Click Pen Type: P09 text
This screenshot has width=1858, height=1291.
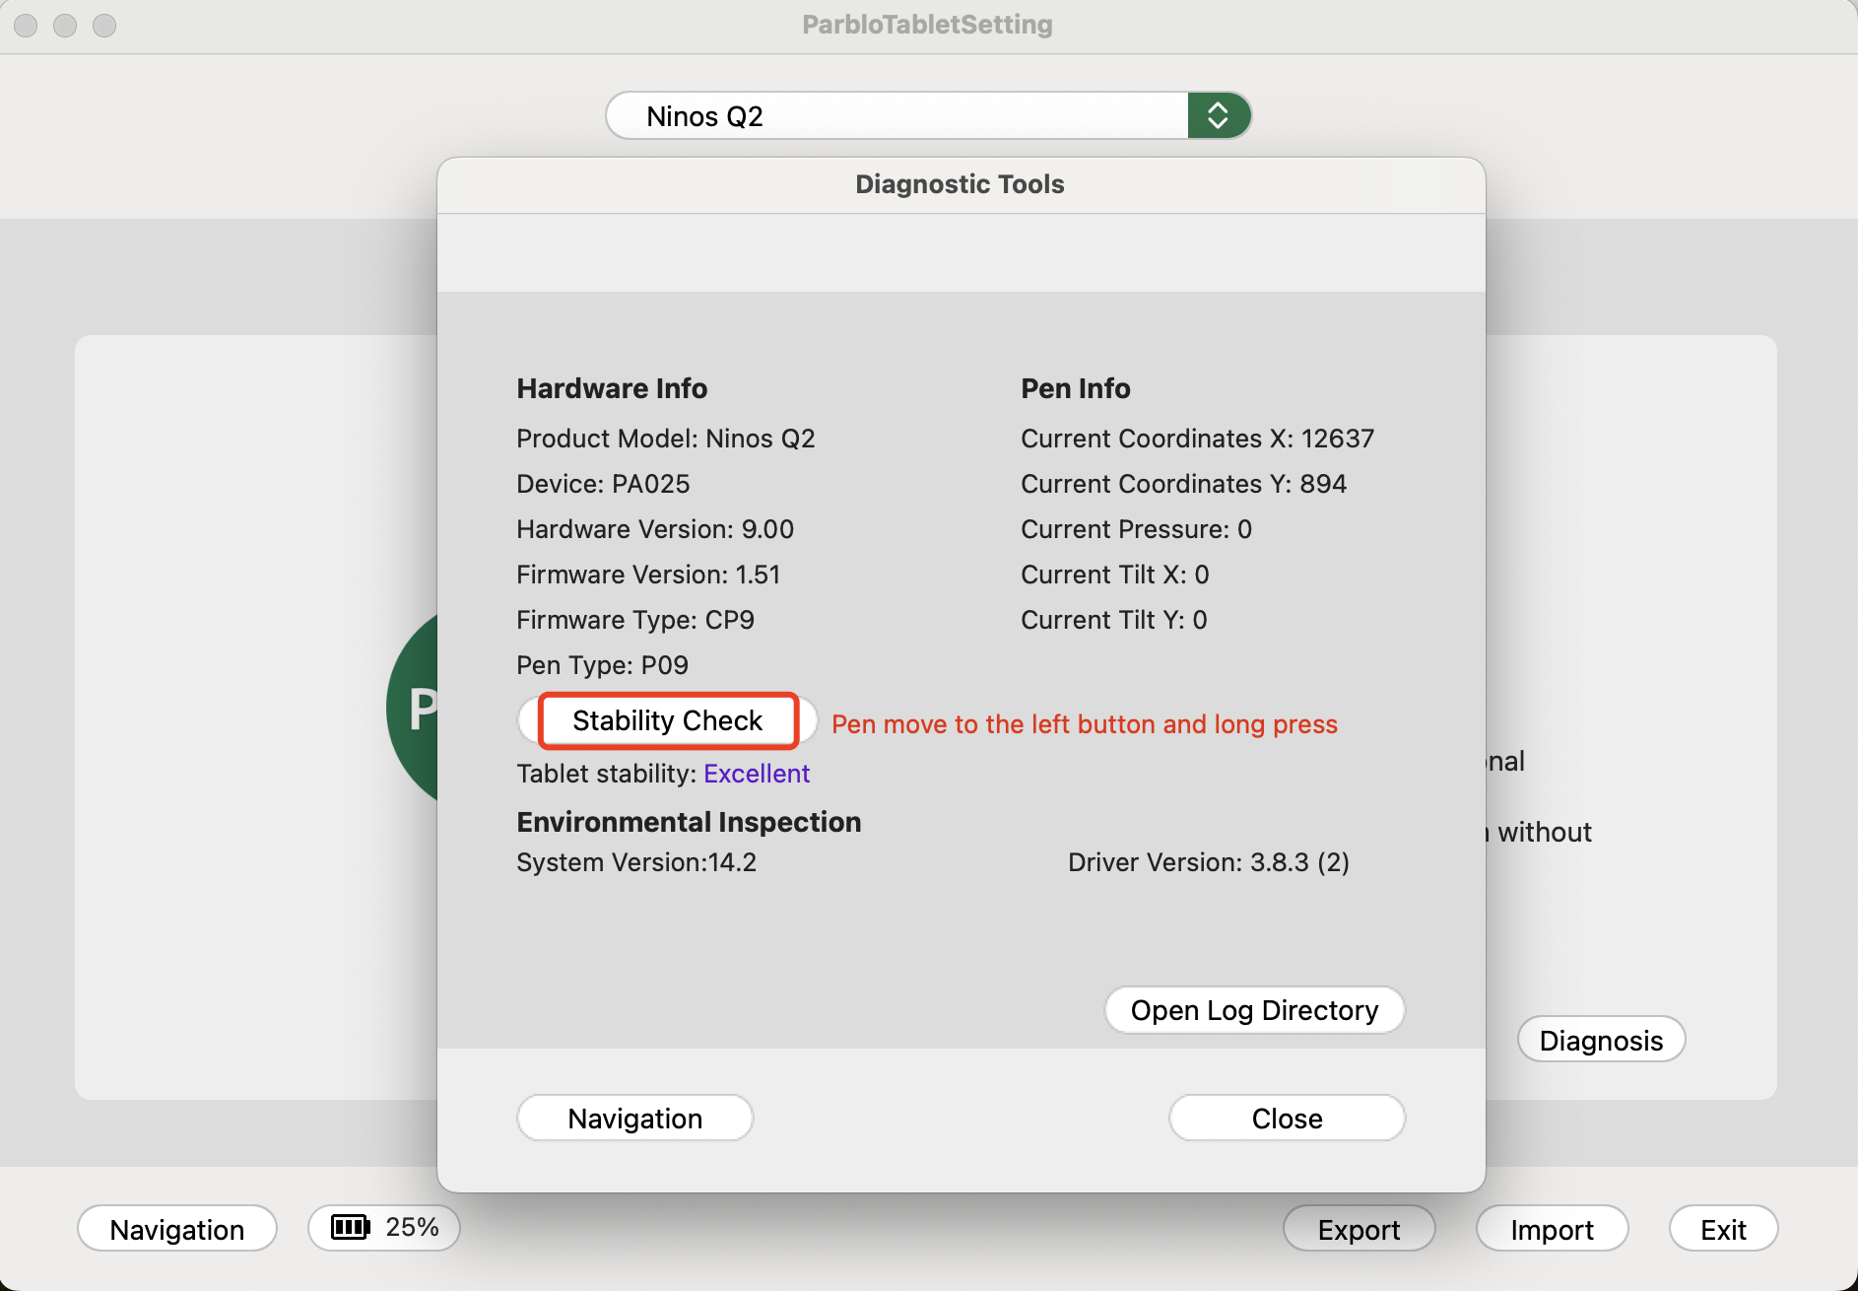tap(603, 665)
